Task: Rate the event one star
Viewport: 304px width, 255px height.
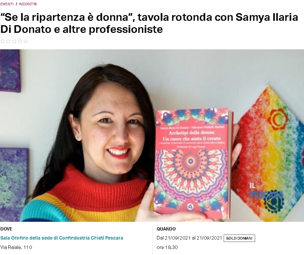Action: pyautogui.click(x=3, y=41)
